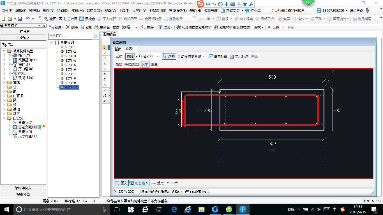Save project with floppy disk icon
The image size is (383, 215).
pos(20,19)
